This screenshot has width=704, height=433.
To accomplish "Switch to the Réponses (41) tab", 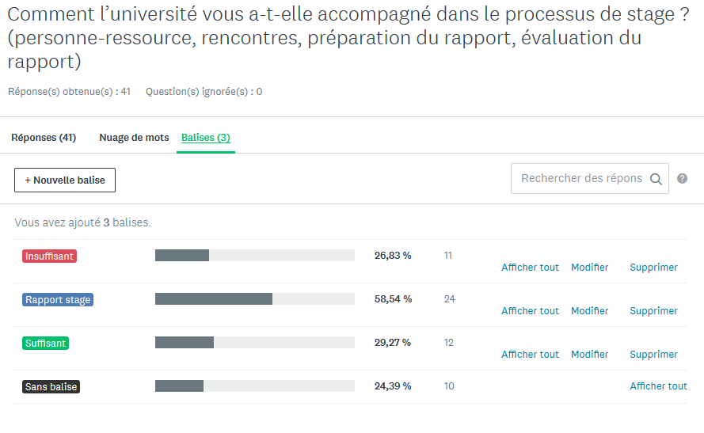I will 44,137.
